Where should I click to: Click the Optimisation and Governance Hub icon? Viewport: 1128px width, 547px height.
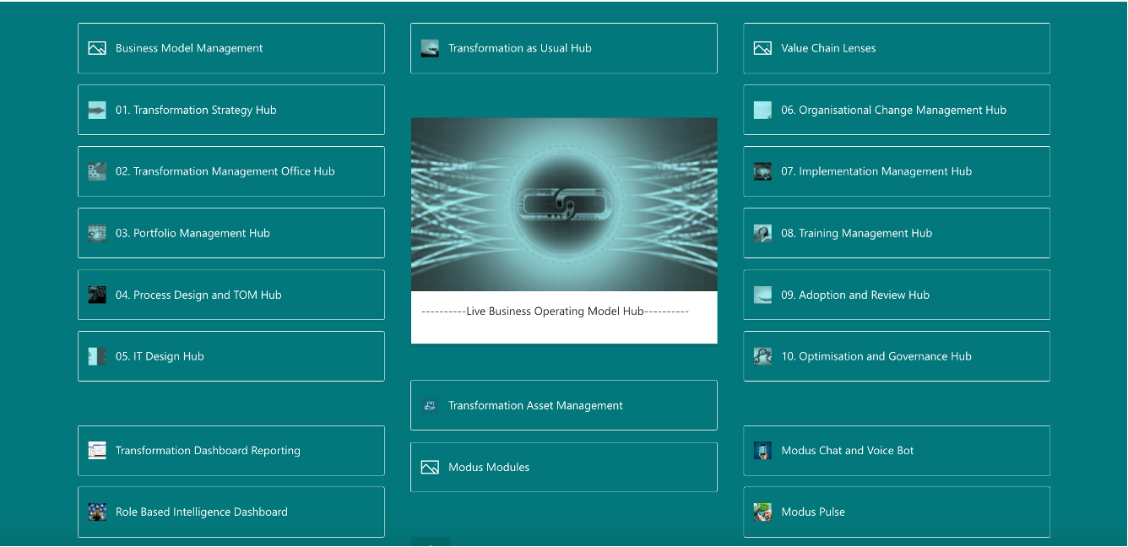pyautogui.click(x=762, y=355)
